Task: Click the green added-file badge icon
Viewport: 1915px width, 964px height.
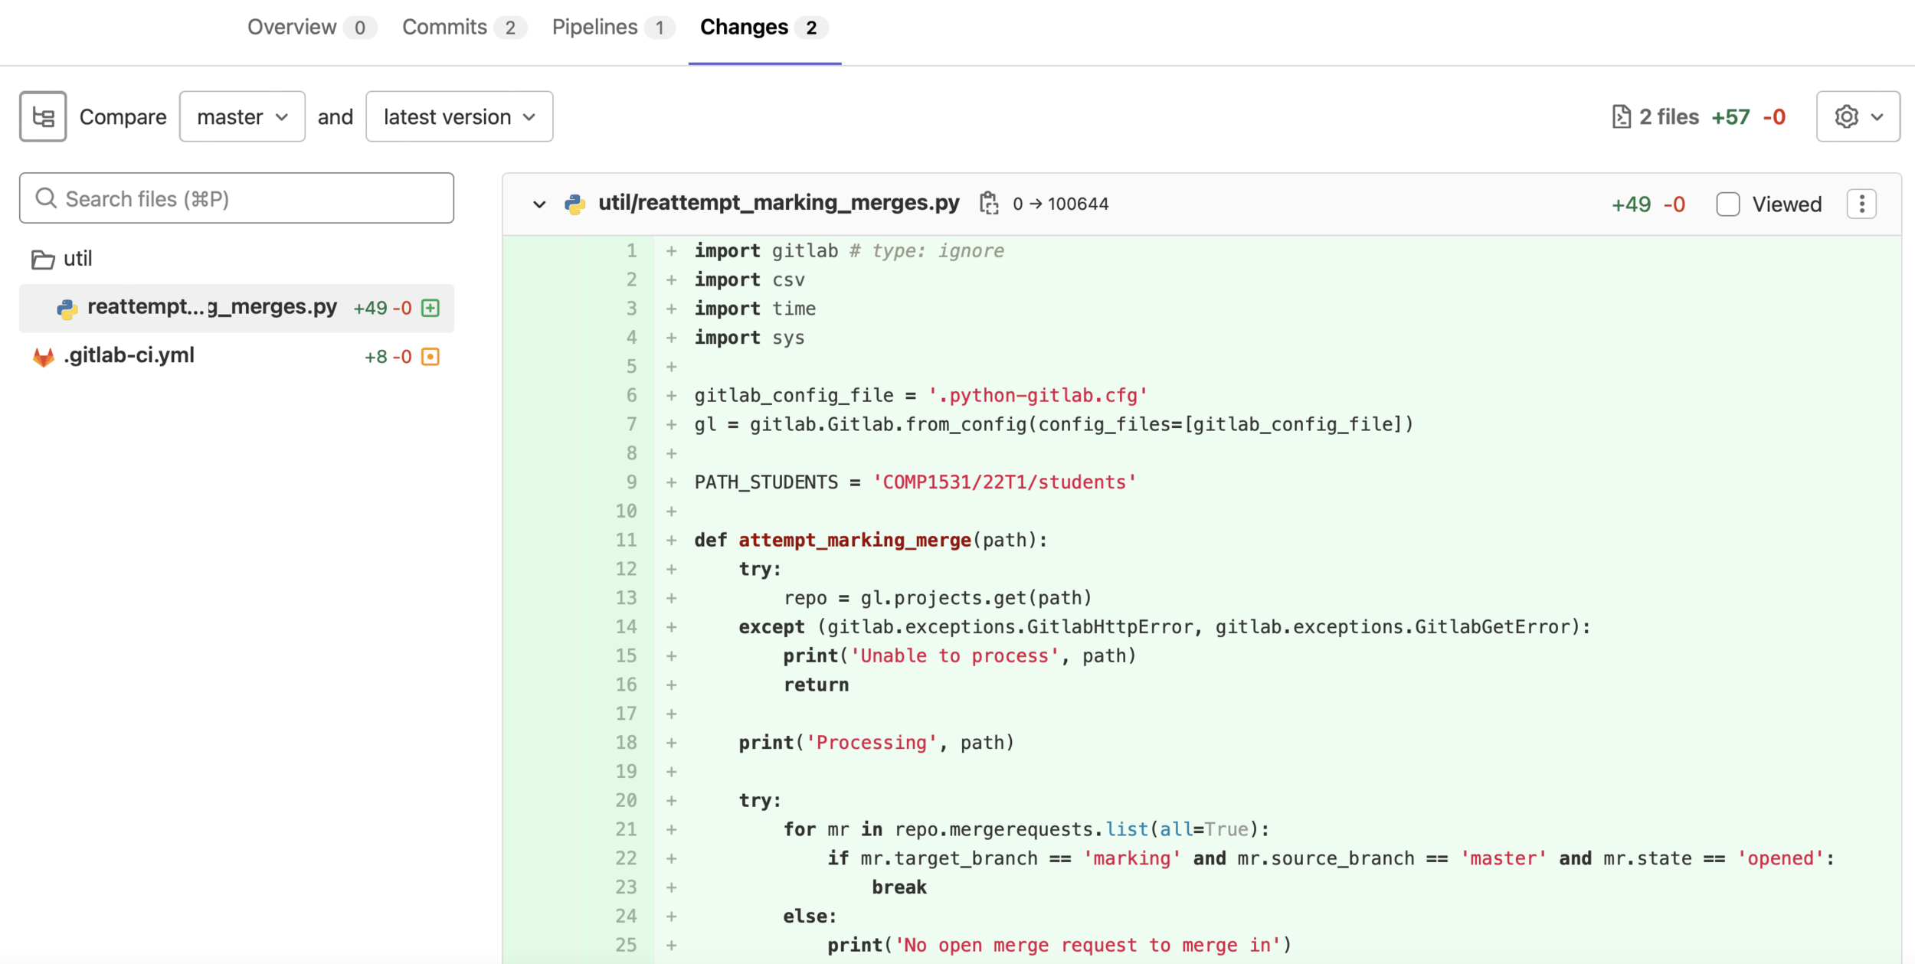Action: (x=430, y=308)
